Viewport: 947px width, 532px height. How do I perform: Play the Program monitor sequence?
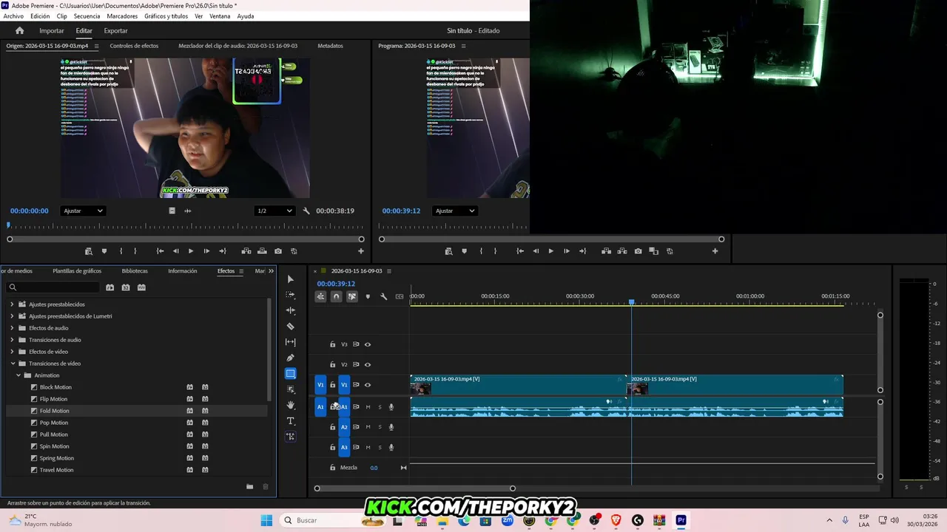click(550, 251)
